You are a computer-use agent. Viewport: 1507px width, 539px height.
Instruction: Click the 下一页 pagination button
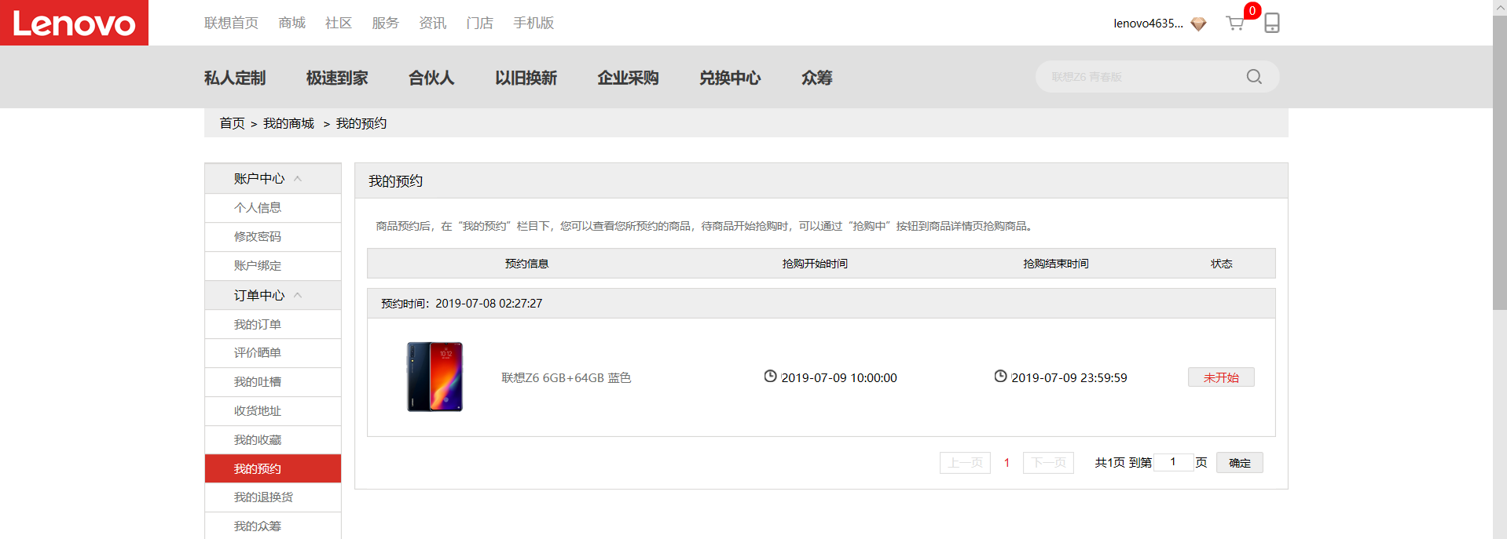point(1048,463)
